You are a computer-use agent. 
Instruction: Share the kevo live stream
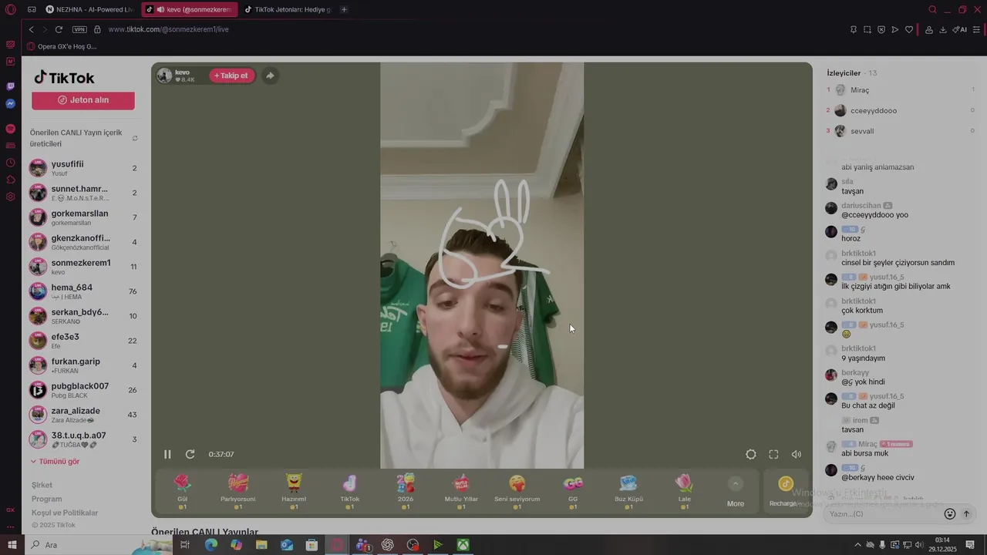(x=270, y=76)
